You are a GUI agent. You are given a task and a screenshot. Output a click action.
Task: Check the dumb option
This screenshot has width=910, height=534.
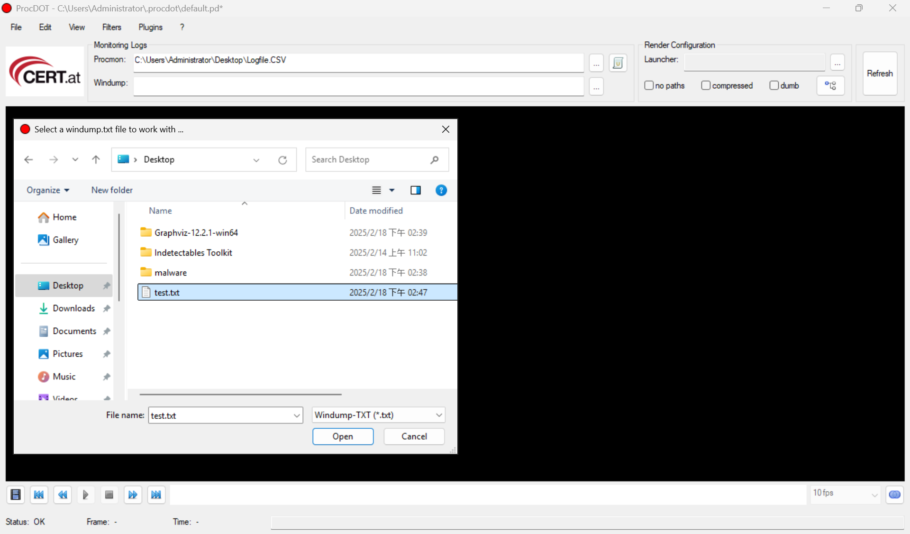click(775, 85)
